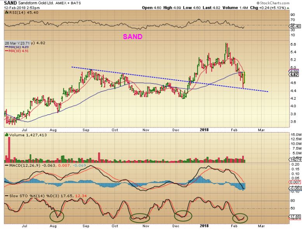Click the 2018 label under the price panel
Screen dimensions: 302x229
coord(204,130)
